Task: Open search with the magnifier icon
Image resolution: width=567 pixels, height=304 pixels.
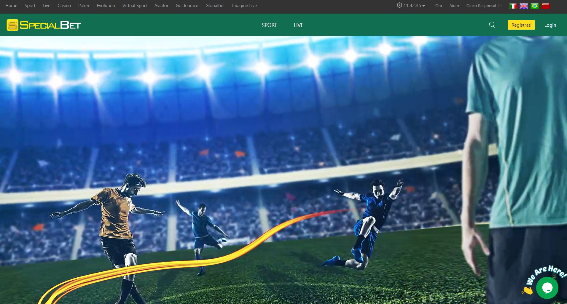Action: coord(492,25)
